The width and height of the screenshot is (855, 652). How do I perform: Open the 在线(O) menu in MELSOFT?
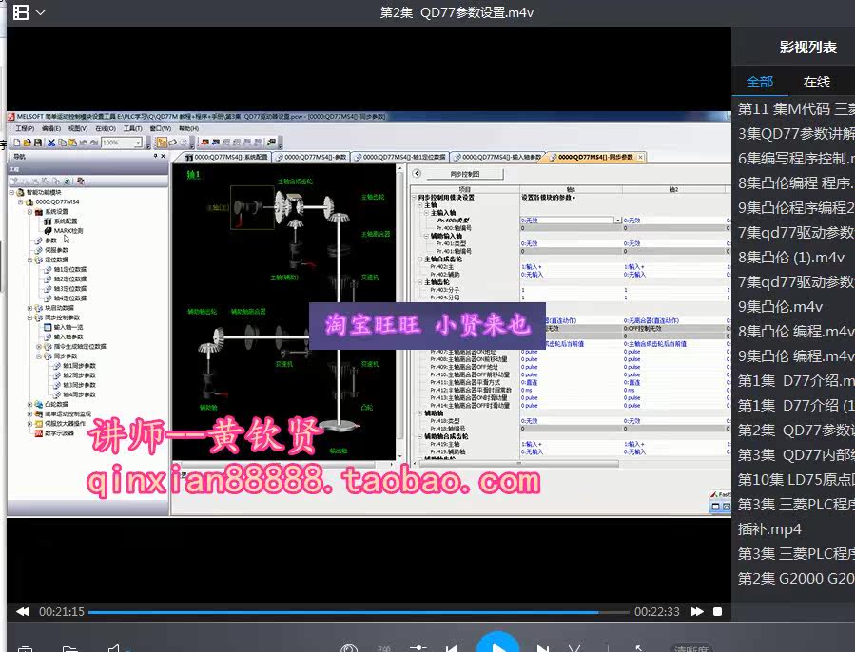(x=106, y=128)
